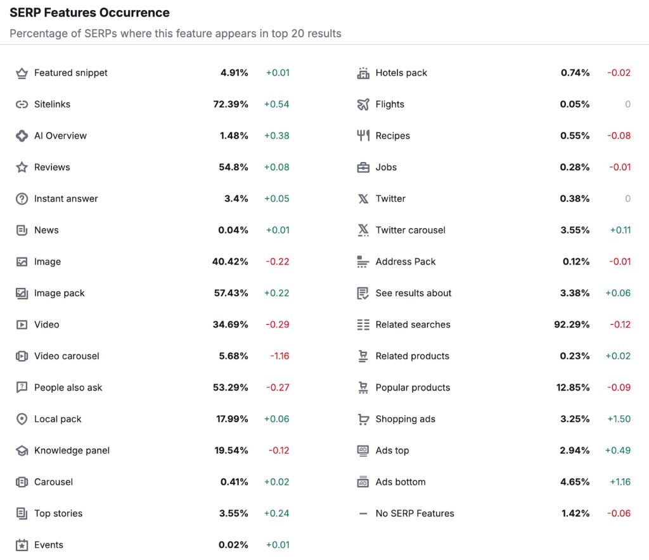Click the Shopping ads cart icon
The width and height of the screenshot is (649, 560).
[363, 419]
